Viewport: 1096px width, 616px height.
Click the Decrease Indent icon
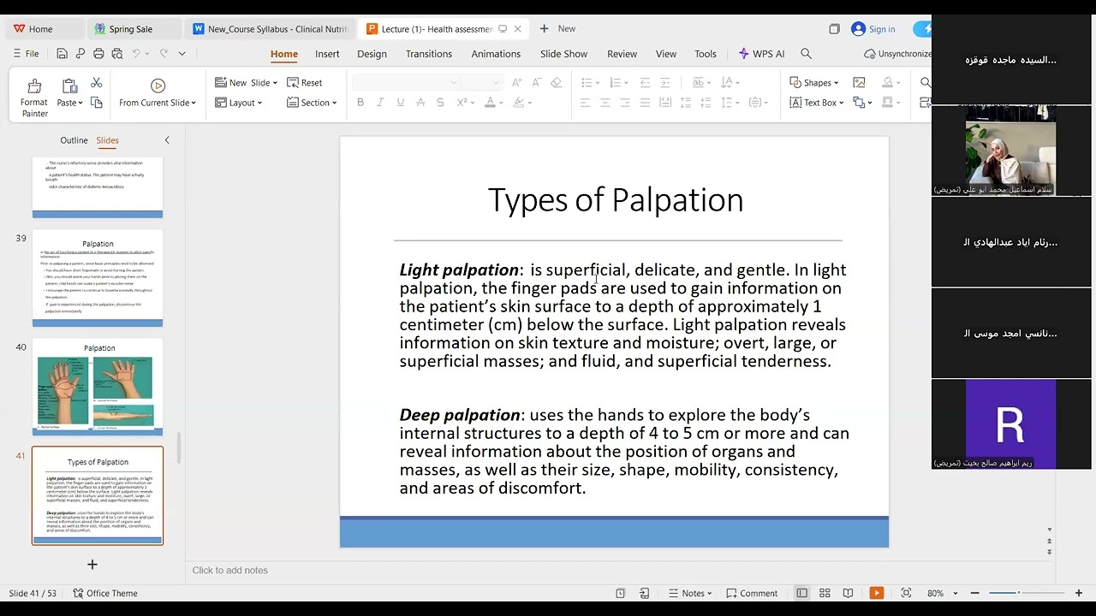pyautogui.click(x=645, y=83)
